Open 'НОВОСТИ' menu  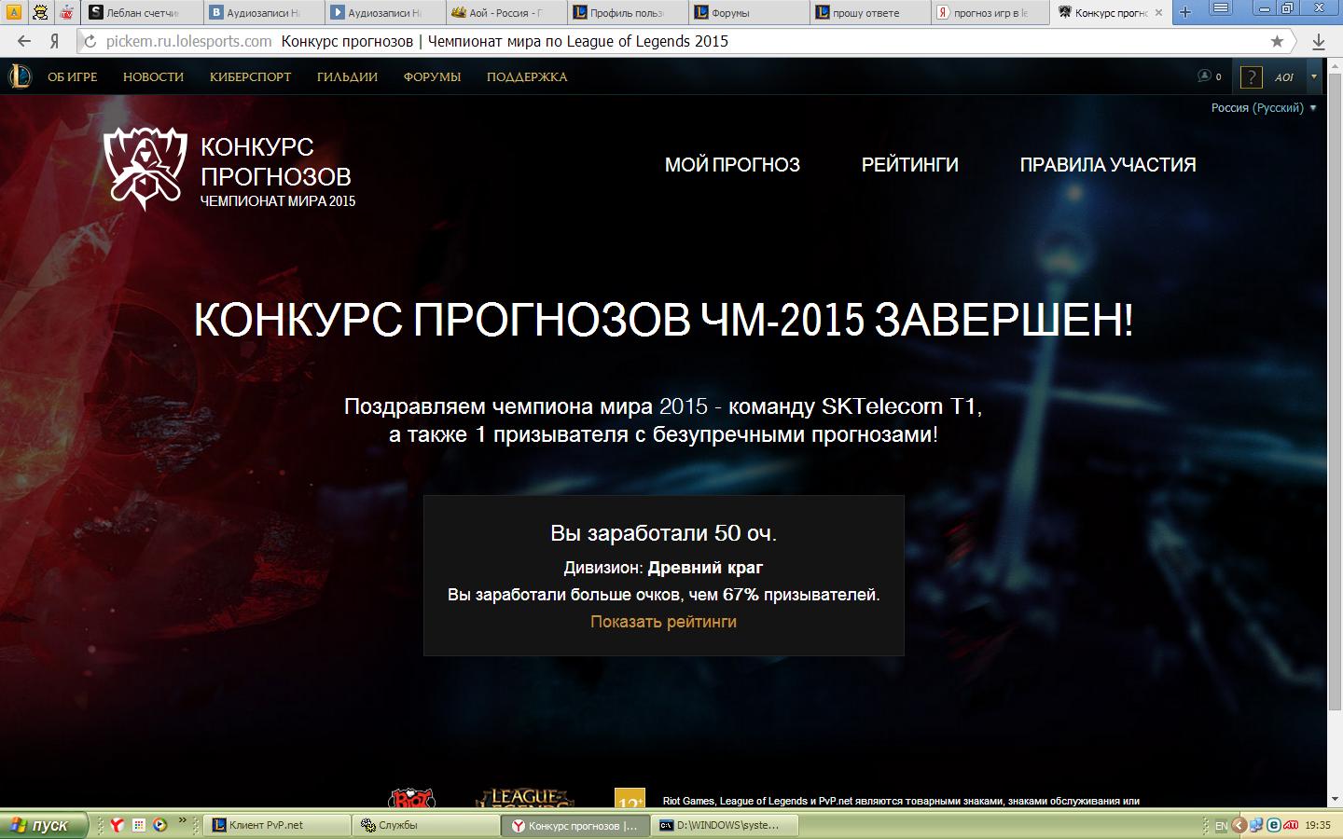pos(153,77)
